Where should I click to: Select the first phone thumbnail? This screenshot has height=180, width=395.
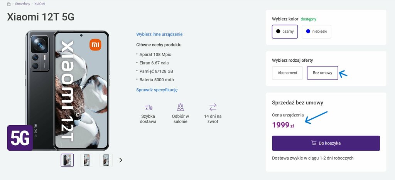[67, 160]
